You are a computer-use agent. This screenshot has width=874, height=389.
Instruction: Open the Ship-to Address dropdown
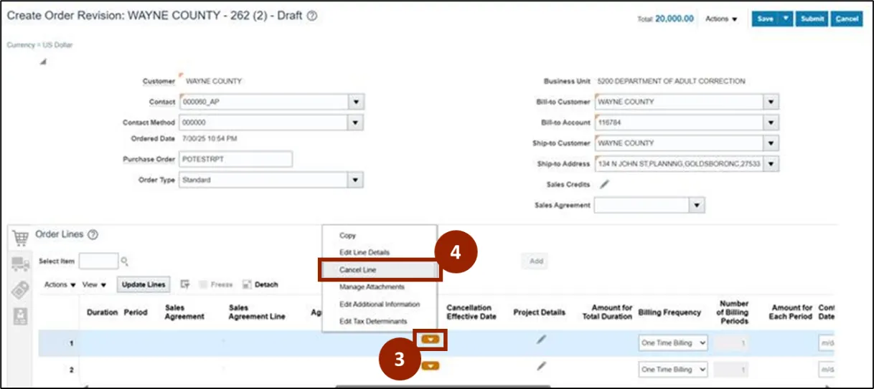point(771,164)
